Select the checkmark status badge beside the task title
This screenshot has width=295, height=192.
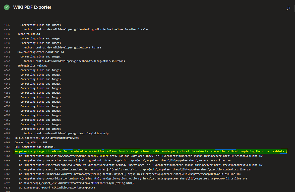(7, 7)
